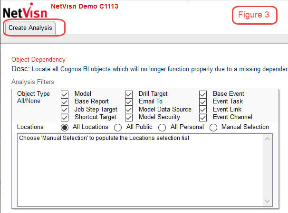Select the All Personal radio option

162,128
